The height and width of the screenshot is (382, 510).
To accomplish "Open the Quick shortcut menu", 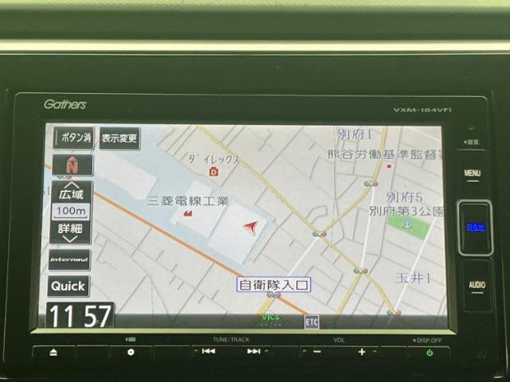I will pos(69,286).
